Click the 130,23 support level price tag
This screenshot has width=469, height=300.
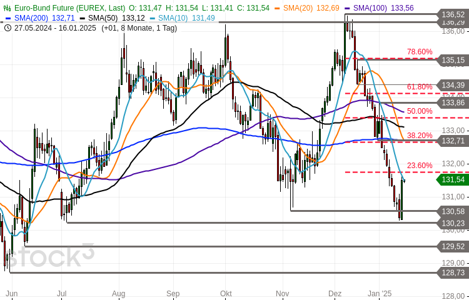click(x=453, y=223)
